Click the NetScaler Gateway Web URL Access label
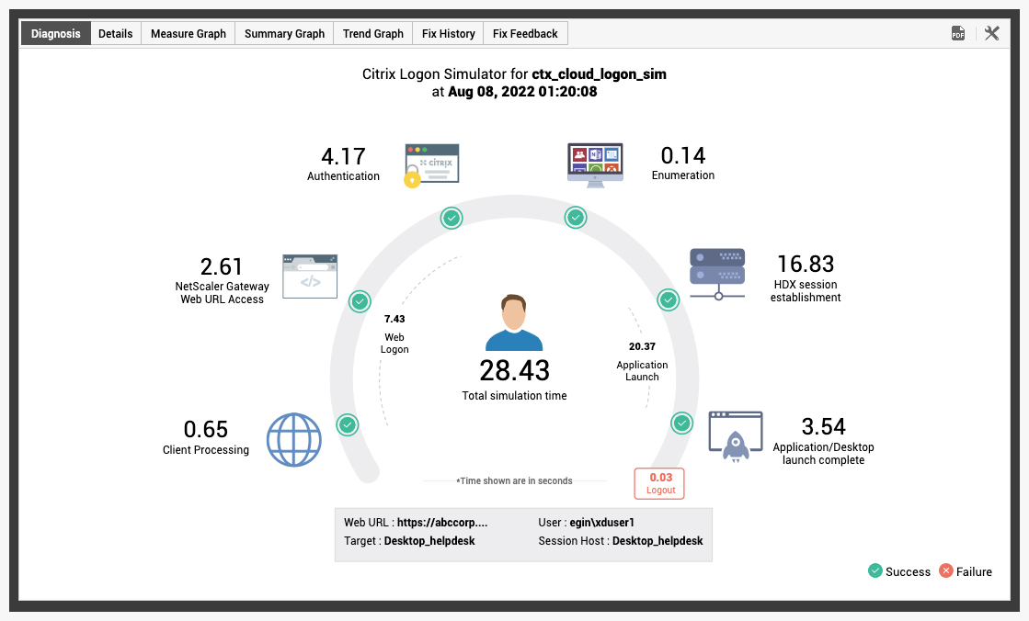1029x621 pixels. [222, 292]
